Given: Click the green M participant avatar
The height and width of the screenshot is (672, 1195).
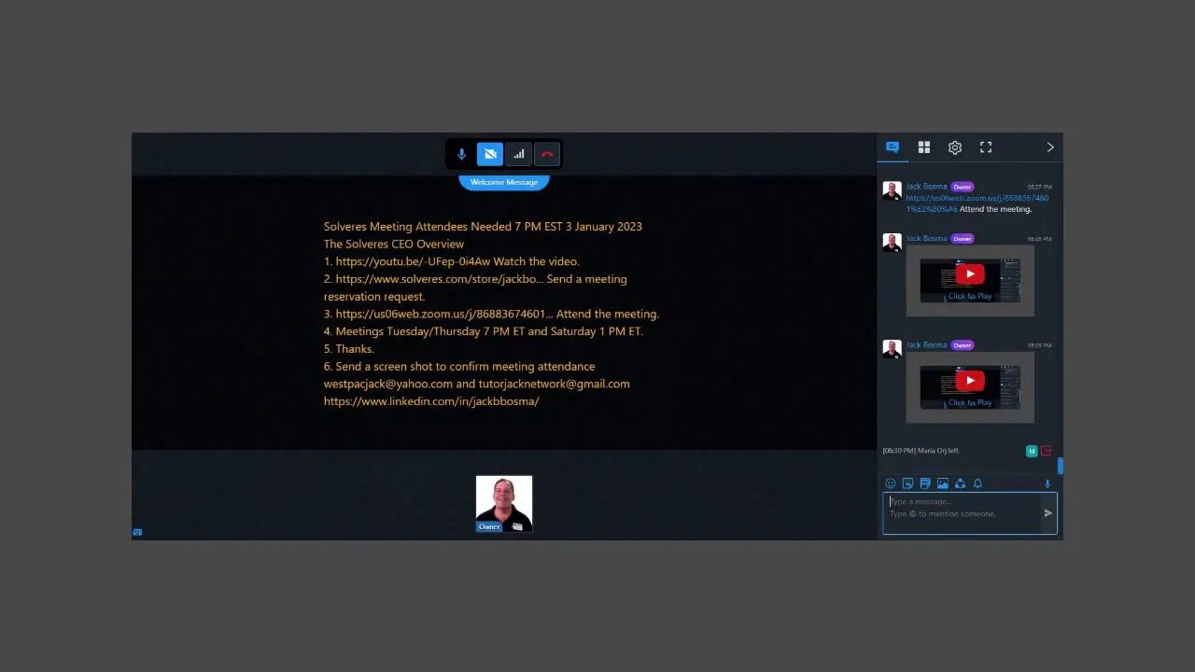Looking at the screenshot, I should point(1032,451).
